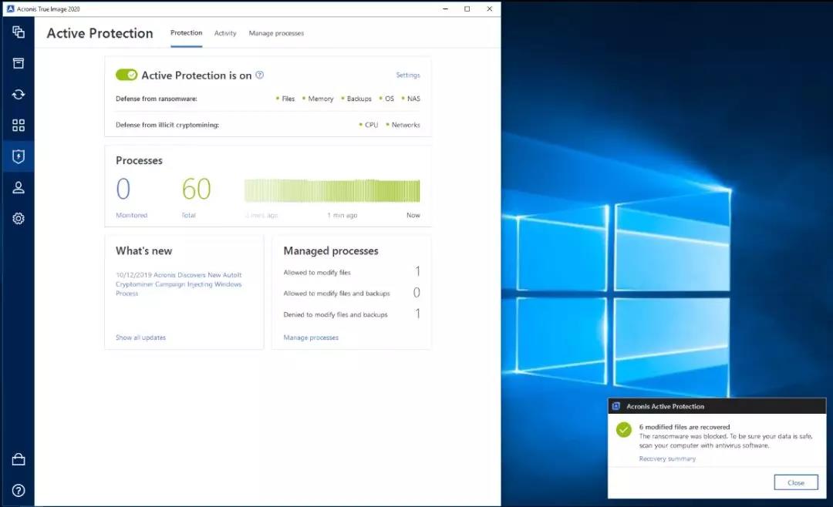The height and width of the screenshot is (507, 833).
Task: Switch to the Manage processes tab
Action: tap(276, 33)
